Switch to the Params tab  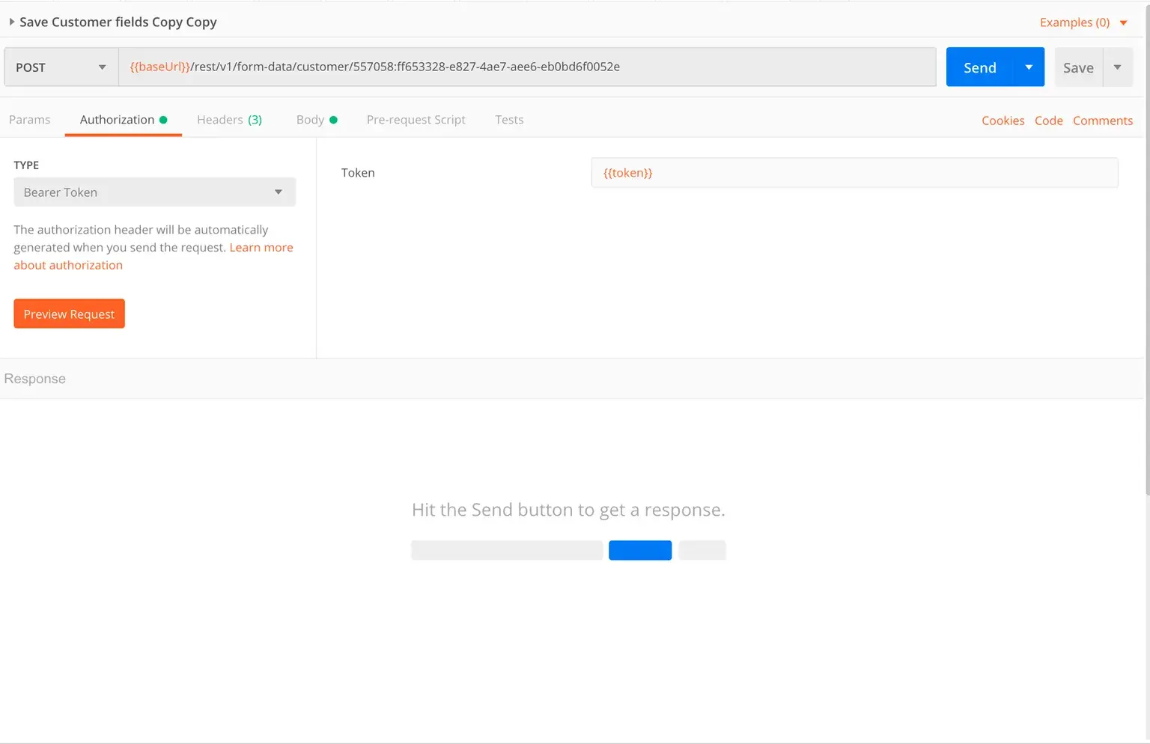30,120
